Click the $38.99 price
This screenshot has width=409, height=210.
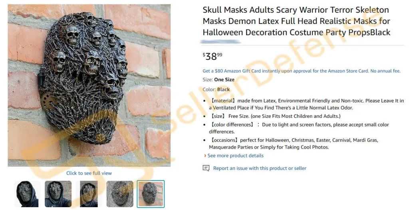coord(212,56)
